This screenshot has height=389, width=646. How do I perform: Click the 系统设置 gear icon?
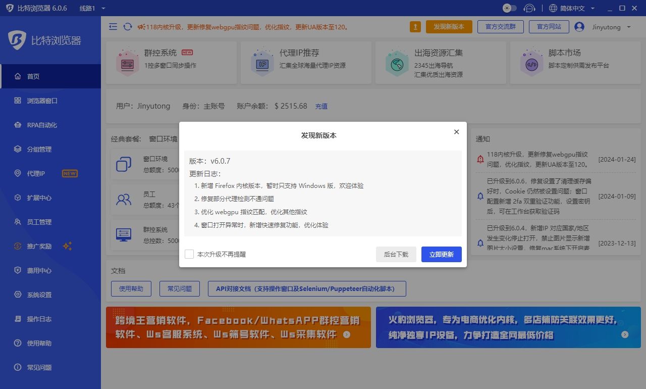point(18,295)
